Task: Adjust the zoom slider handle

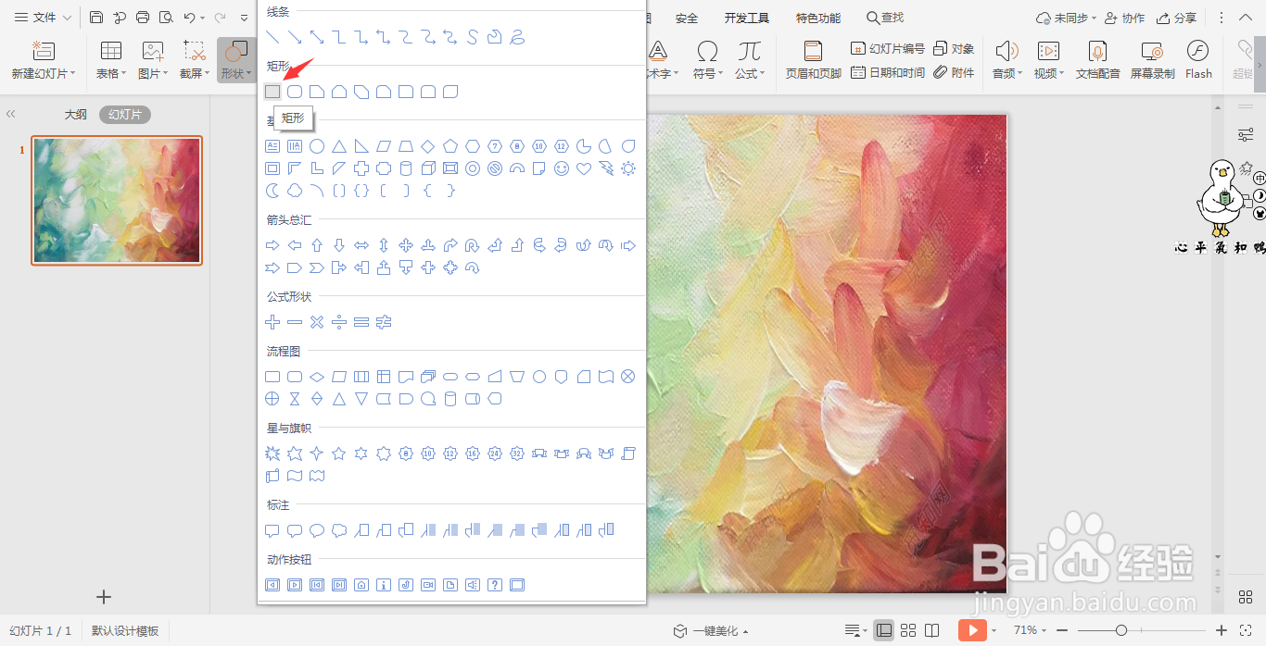Action: point(1121,630)
